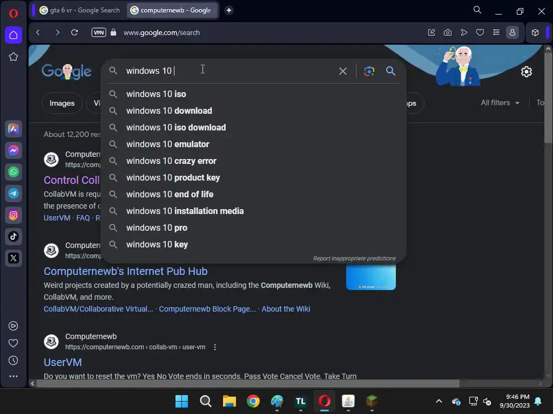
Task: Take a snapshot with camera icon
Action: pyautogui.click(x=448, y=32)
